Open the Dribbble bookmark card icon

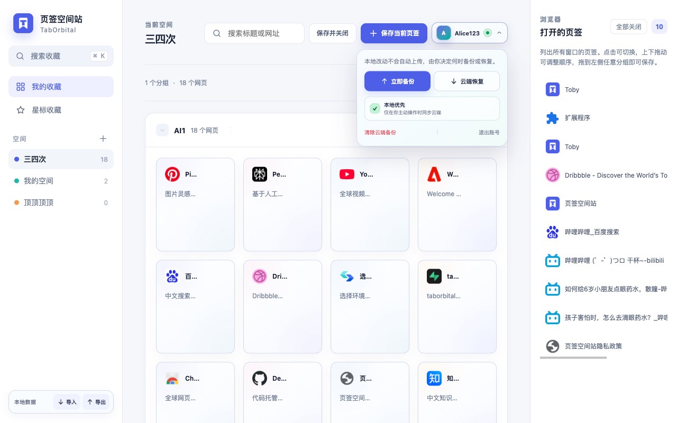pos(260,276)
